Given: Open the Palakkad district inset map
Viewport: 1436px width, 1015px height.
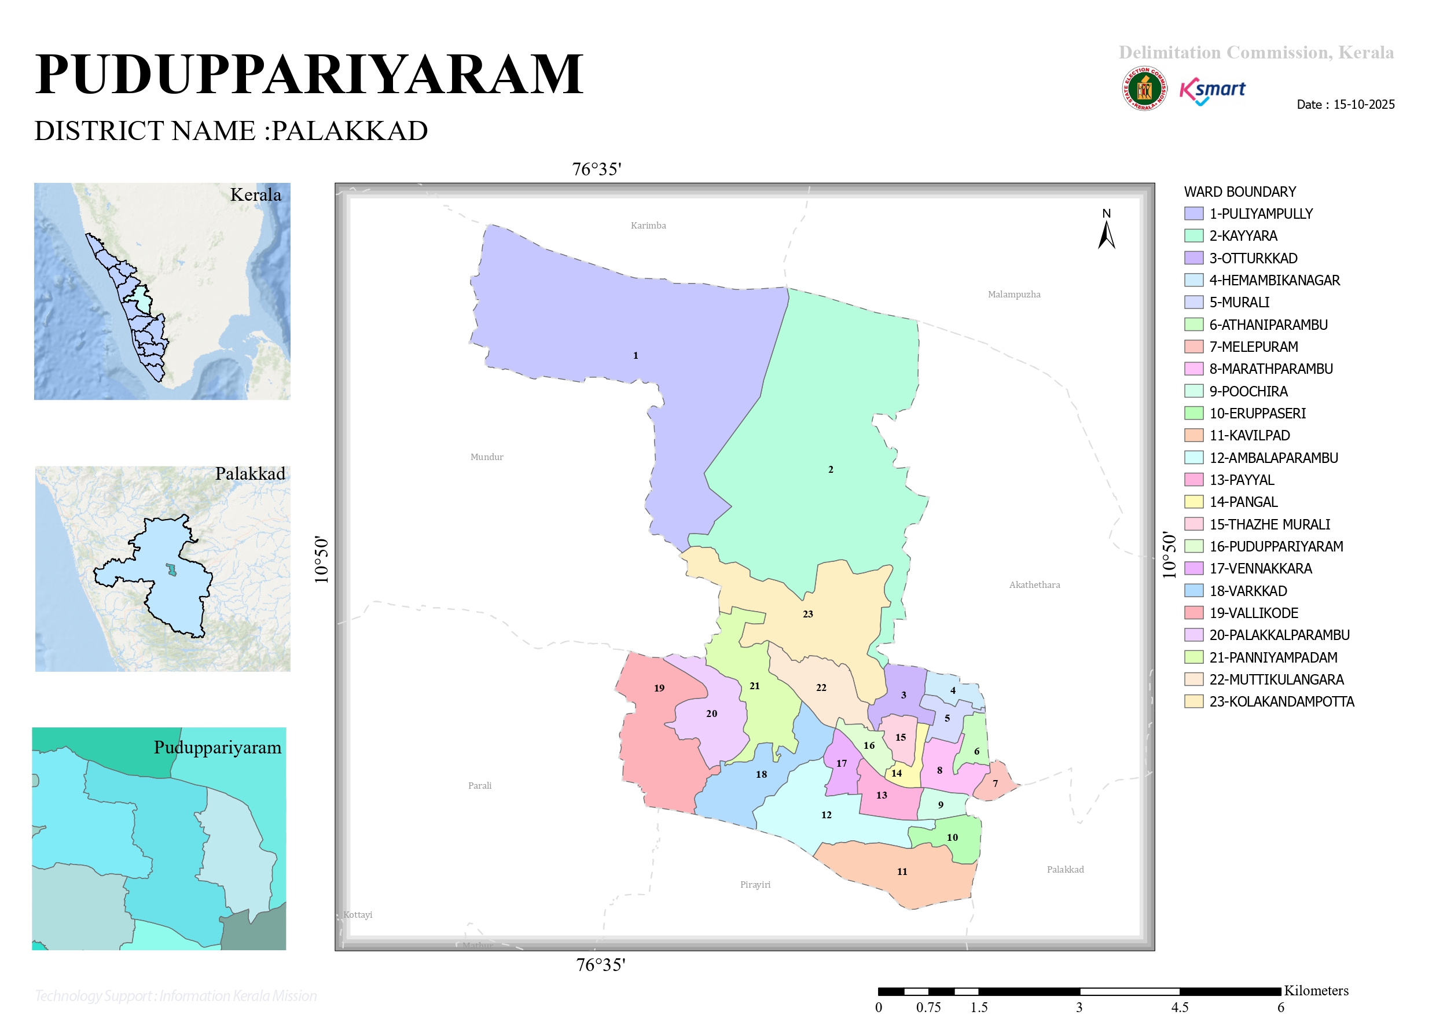Looking at the screenshot, I should coord(163,568).
